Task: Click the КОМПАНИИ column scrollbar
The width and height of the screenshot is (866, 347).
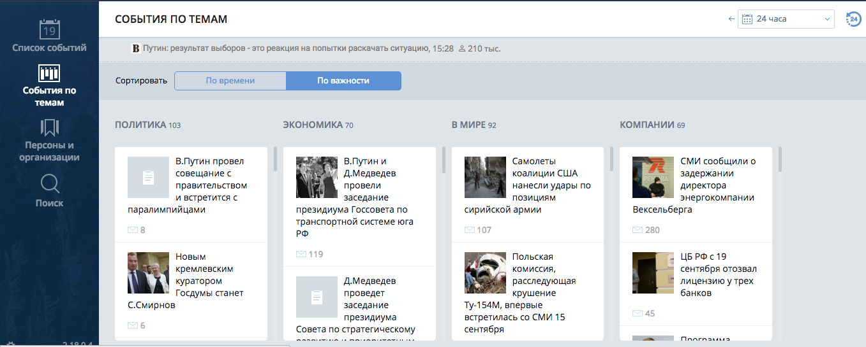Action: tap(780, 159)
